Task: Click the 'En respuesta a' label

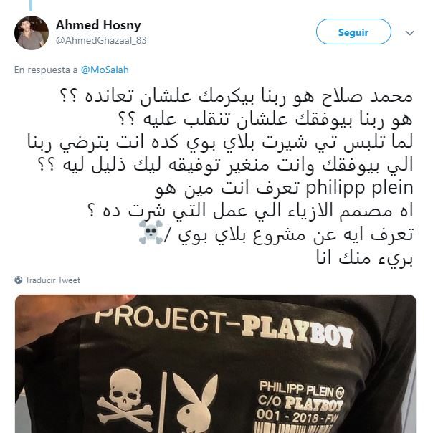Action: 46,70
